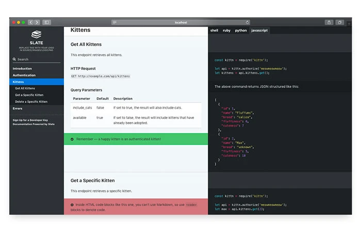The width and height of the screenshot is (361, 242).
Task: Expand the Authentication section in sidebar
Action: (x=24, y=75)
